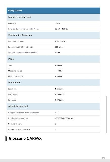Select the '1.905 kg' value

tap(59, 76)
